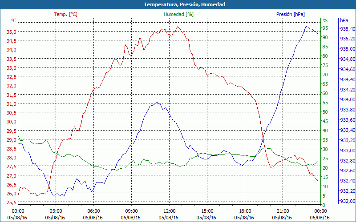Click the 31,5 temperature axis value
Image resolution: width=356 pixels, height=222 pixels.
[11, 95]
